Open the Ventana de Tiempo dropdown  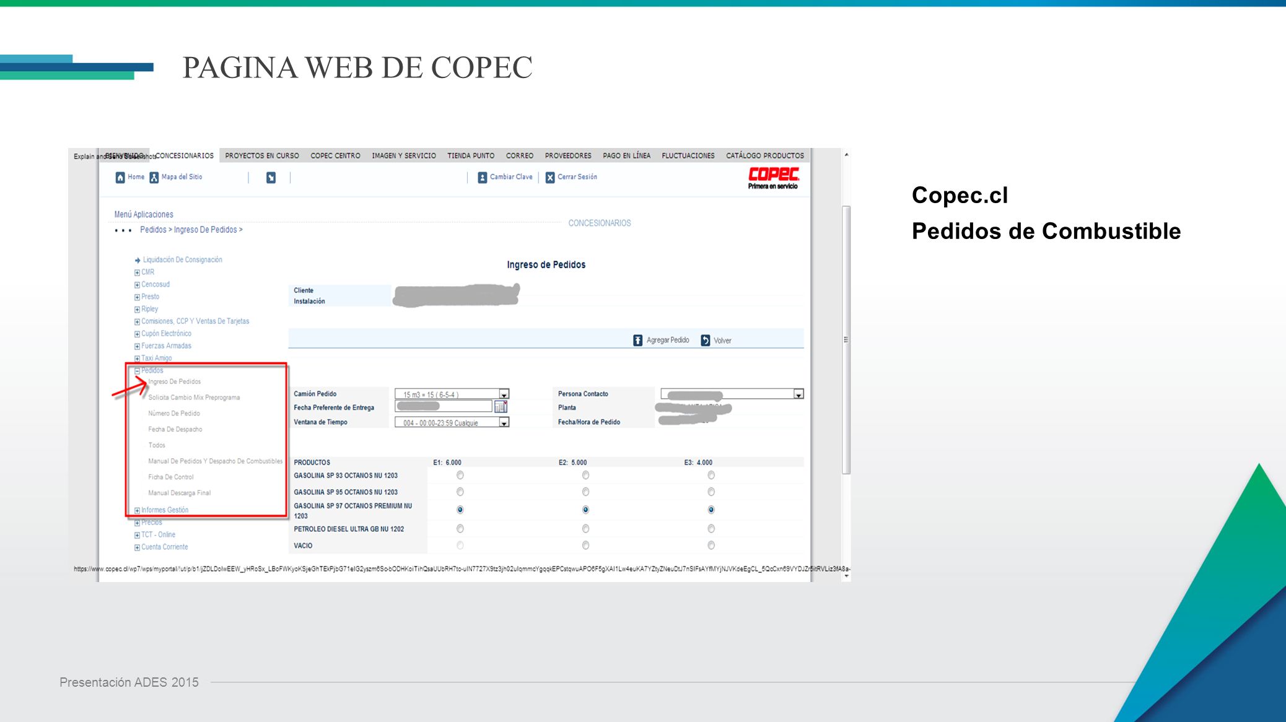click(x=504, y=422)
